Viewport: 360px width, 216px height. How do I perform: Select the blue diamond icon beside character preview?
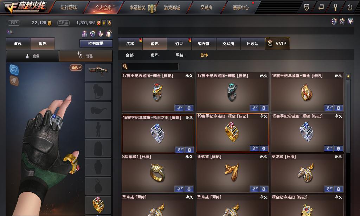14,70
